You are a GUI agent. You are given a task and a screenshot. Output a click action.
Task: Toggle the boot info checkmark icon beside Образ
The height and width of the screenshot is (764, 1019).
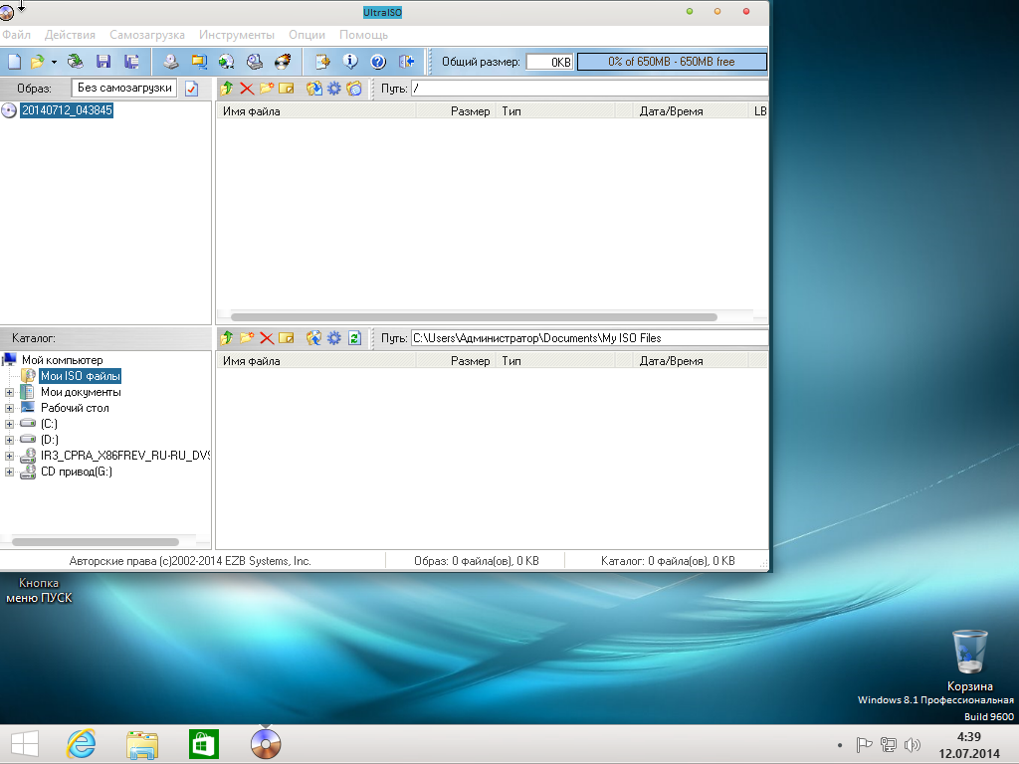[x=192, y=89]
